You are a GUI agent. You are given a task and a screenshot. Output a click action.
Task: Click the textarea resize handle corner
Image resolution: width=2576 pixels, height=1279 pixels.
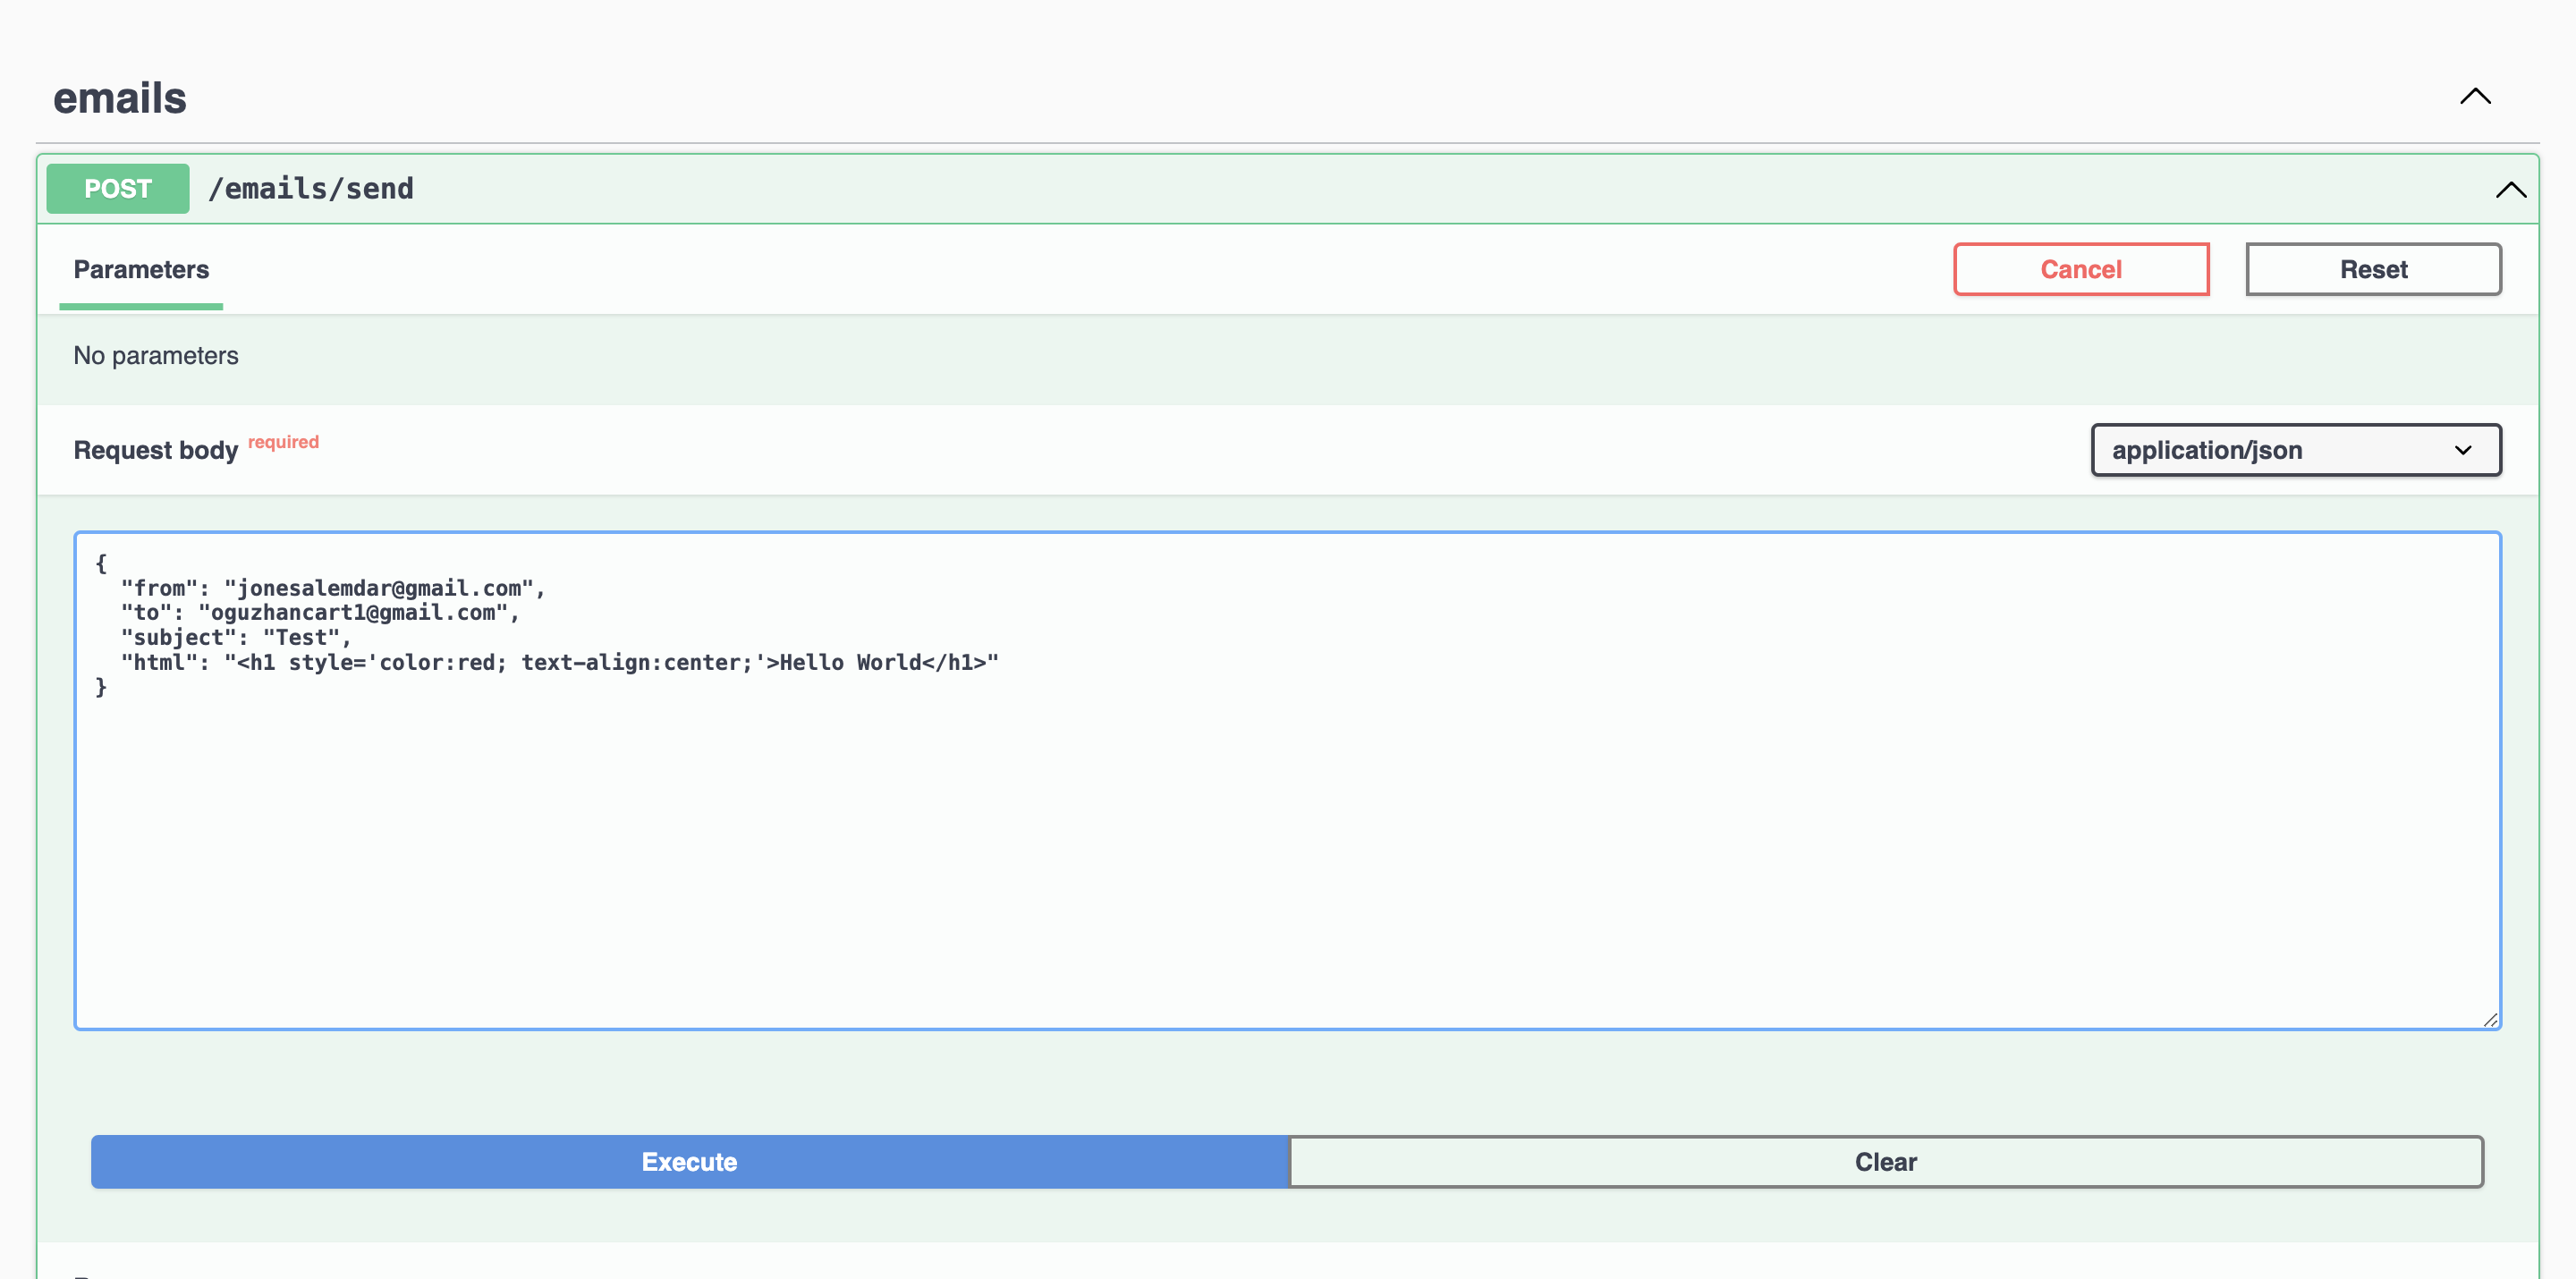point(2489,1019)
